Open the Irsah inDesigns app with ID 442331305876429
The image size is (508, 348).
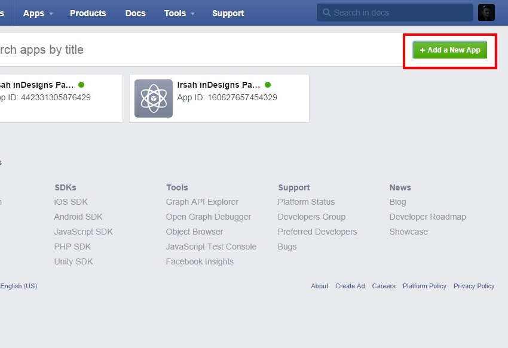coord(61,98)
